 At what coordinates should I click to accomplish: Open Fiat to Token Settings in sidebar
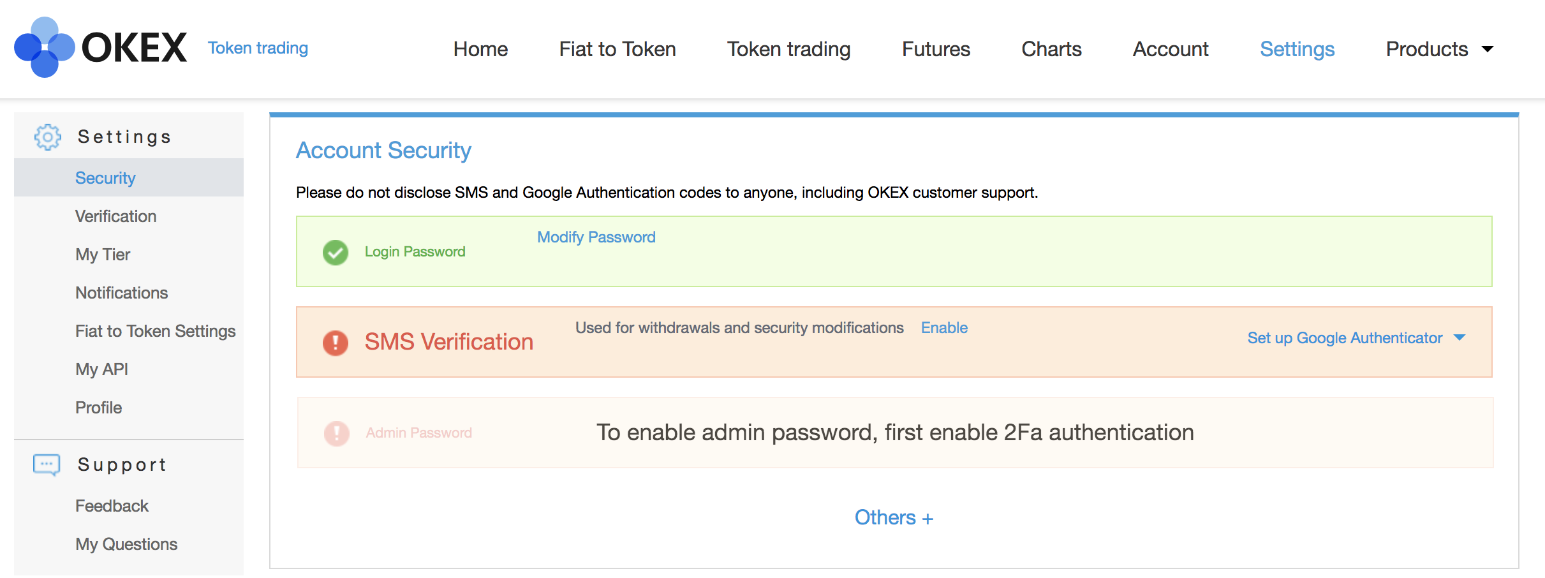tap(155, 331)
